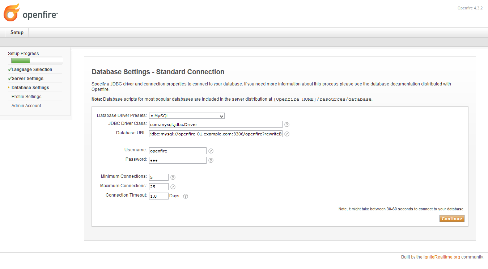Open help icon beside Connection Timeout
This screenshot has height=269, width=488.
[186, 196]
